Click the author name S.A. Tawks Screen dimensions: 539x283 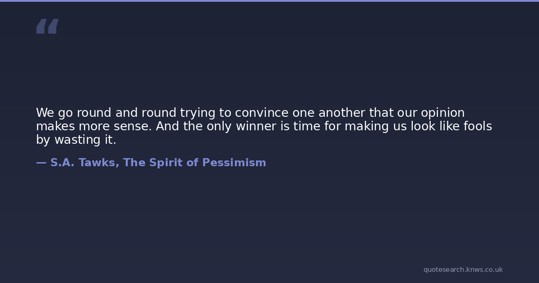click(x=84, y=163)
